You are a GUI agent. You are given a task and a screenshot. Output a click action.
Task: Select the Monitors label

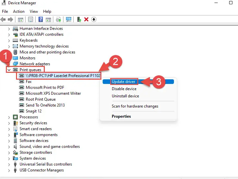click(x=27, y=58)
